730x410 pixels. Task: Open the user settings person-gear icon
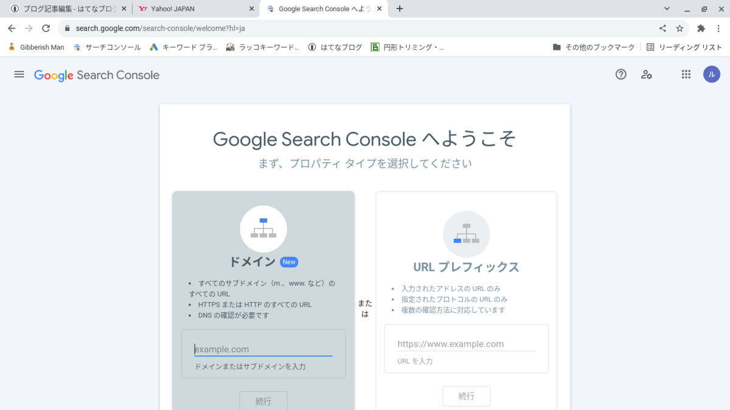tap(647, 74)
